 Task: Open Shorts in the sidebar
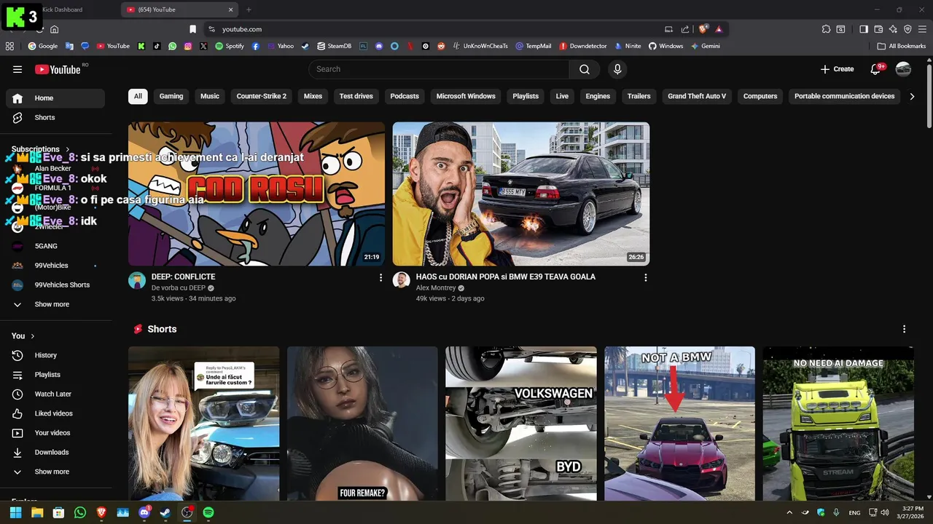[x=55, y=117]
